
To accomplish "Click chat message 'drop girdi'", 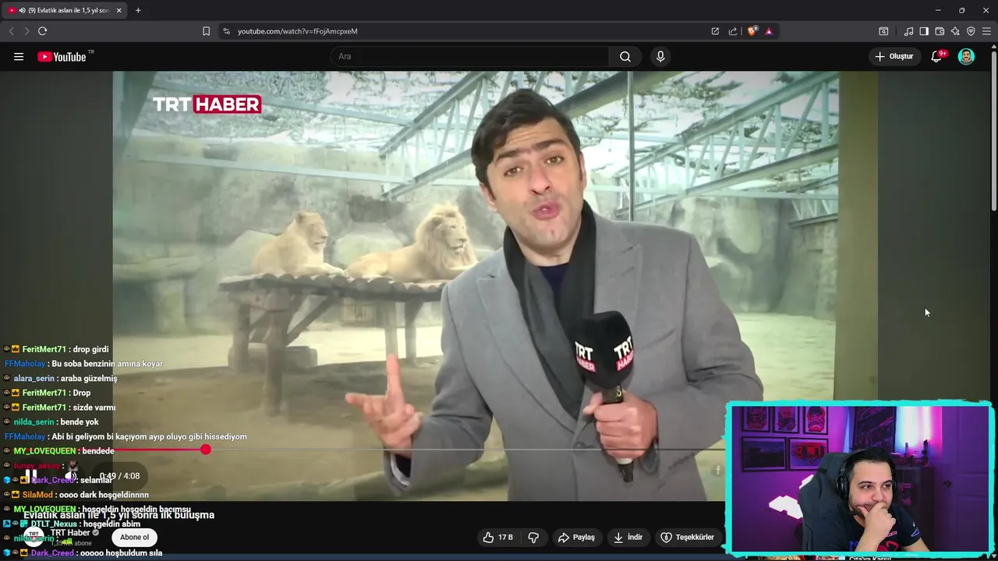I will pyautogui.click(x=90, y=349).
